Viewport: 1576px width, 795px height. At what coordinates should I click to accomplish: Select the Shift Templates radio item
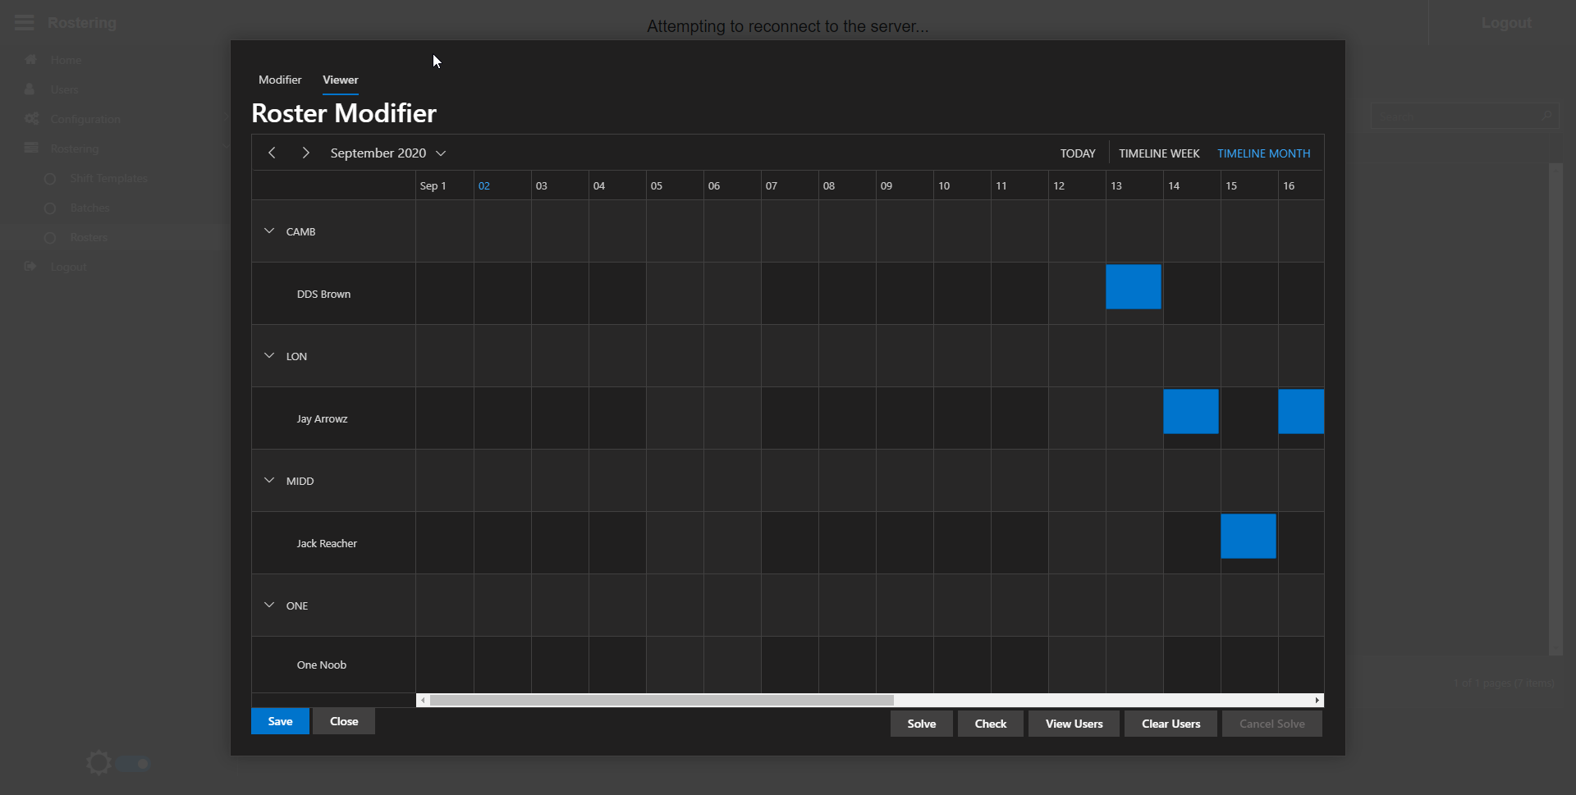(x=50, y=179)
